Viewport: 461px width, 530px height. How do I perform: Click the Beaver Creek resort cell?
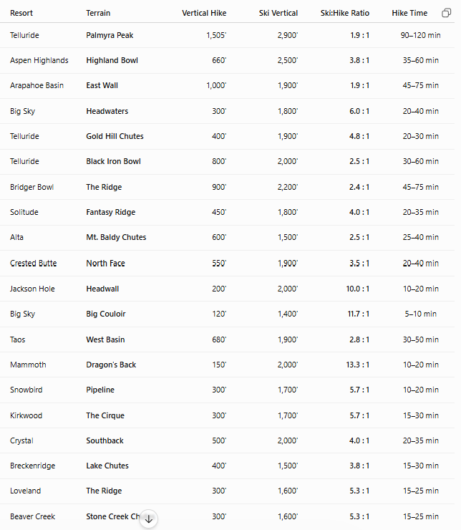(32, 516)
